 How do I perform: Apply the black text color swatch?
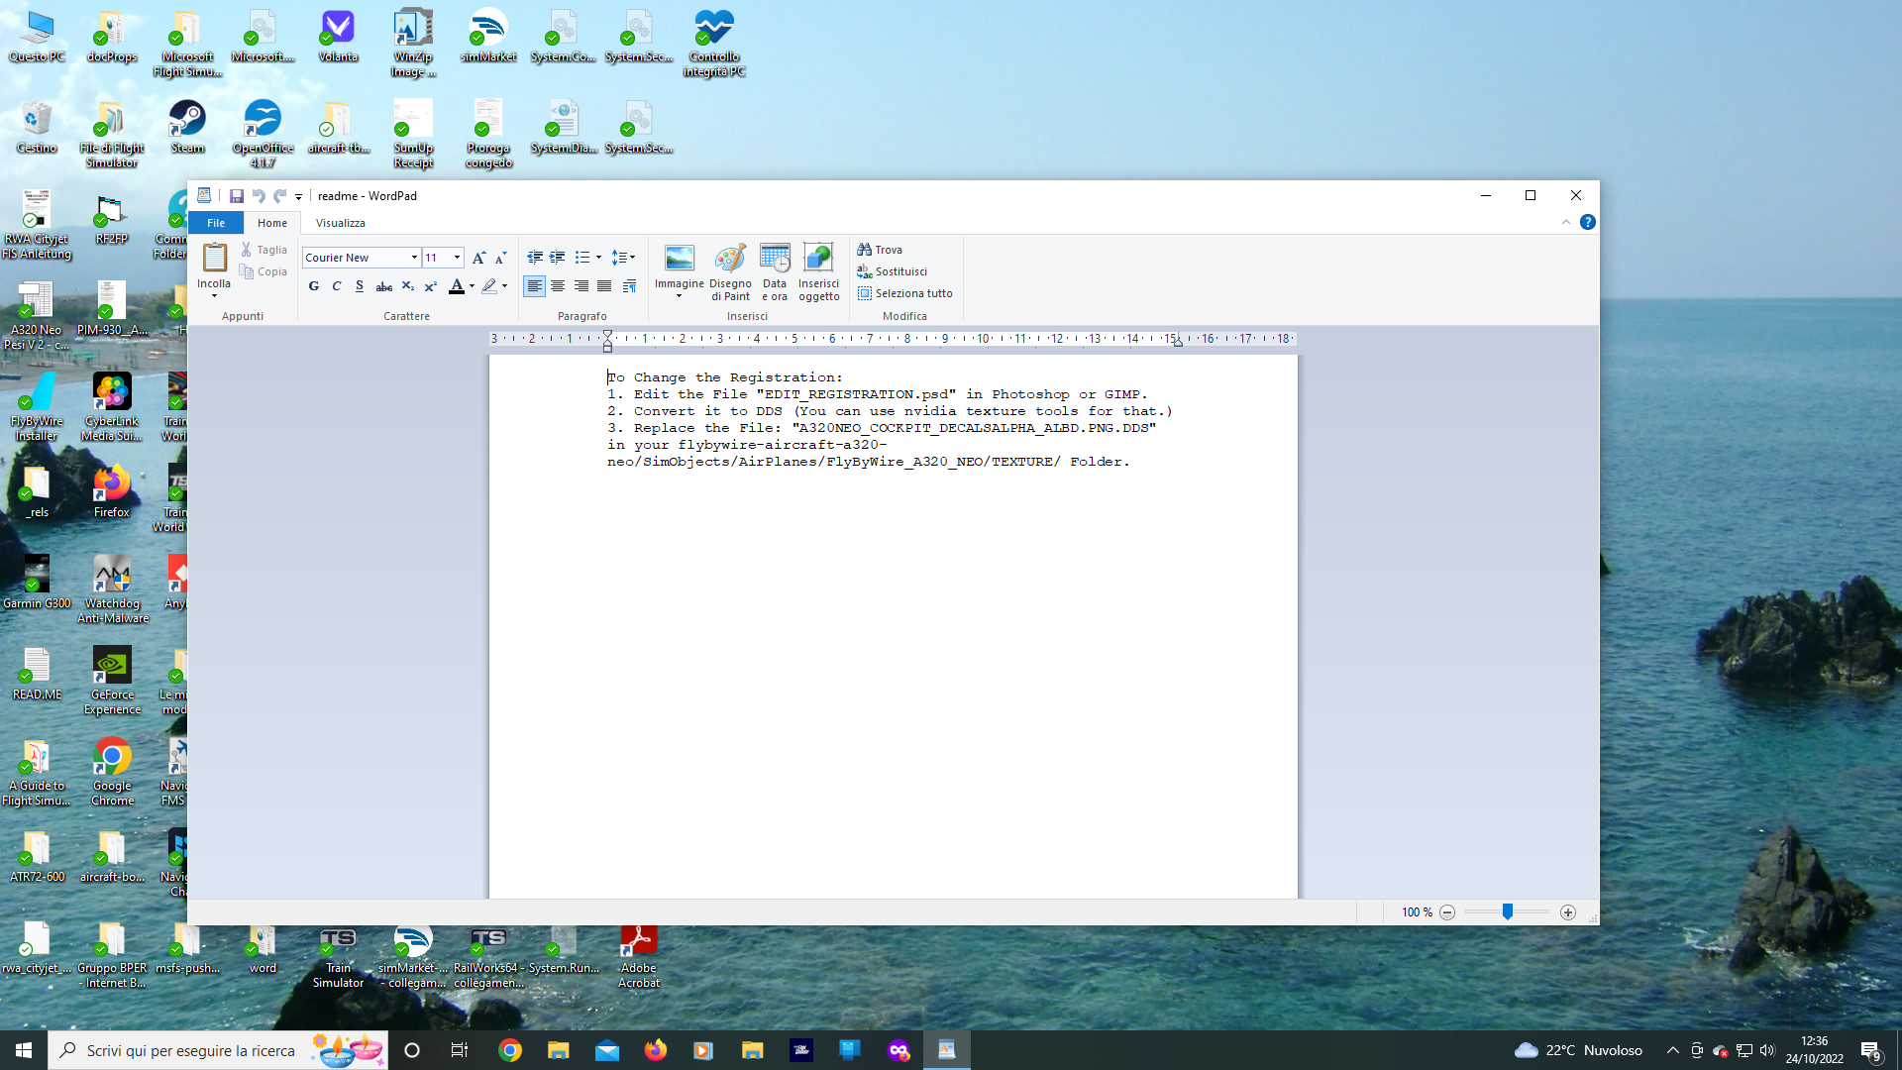point(457,286)
